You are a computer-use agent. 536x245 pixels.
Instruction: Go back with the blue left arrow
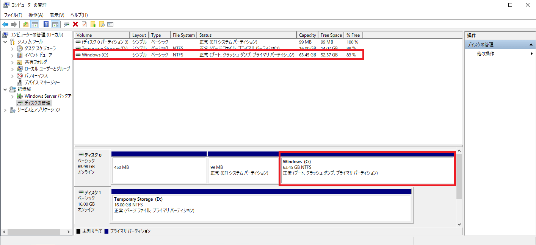(x=5, y=24)
